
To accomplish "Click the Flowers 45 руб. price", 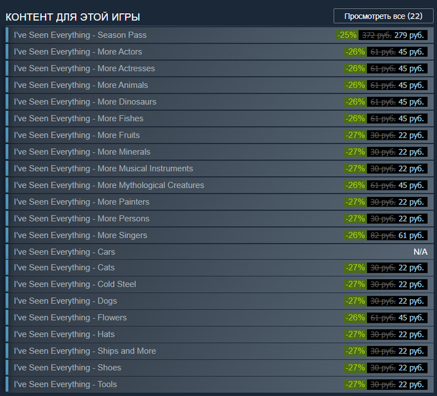I will pos(411,318).
